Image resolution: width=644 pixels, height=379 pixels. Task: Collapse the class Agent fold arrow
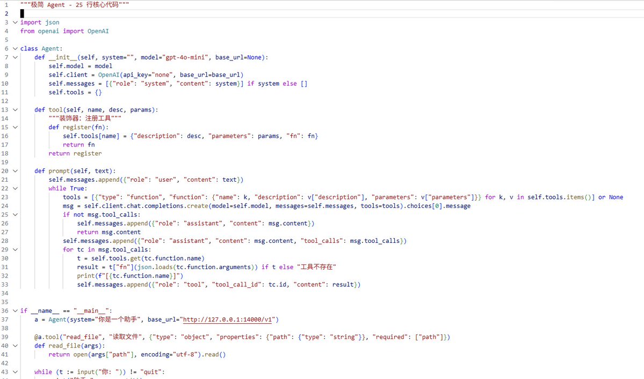point(15,49)
